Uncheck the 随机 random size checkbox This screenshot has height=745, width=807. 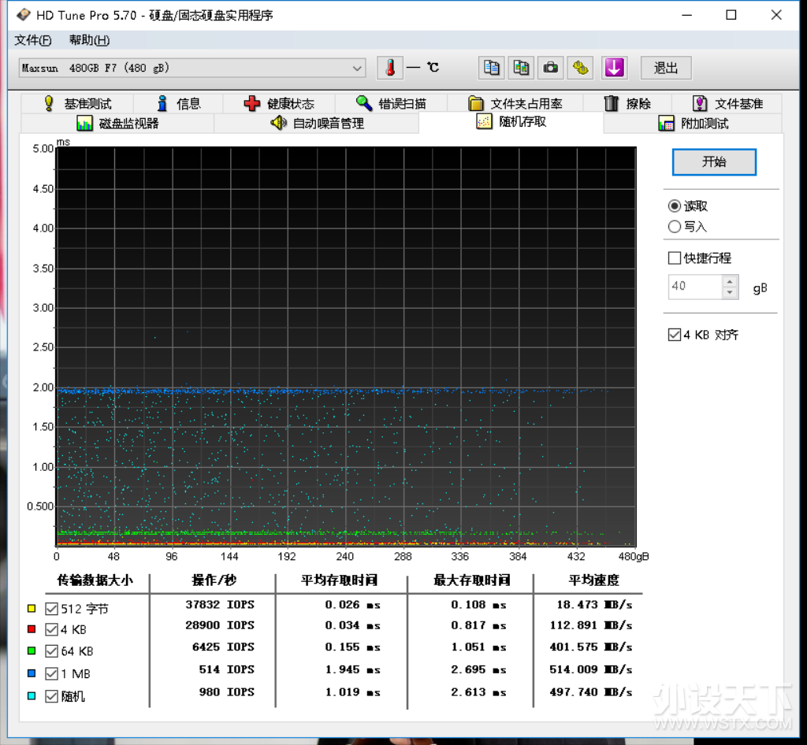(51, 696)
